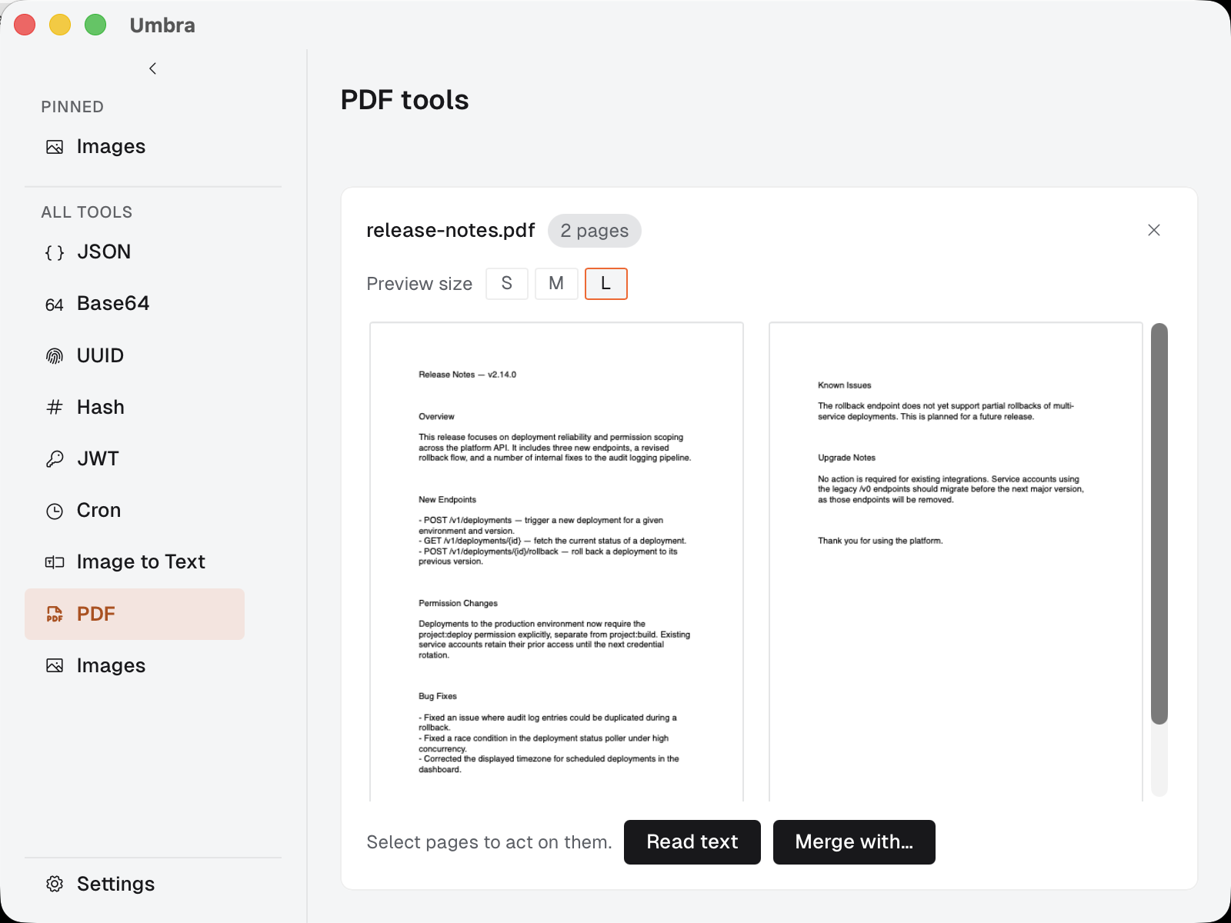Click the release-notes.pdf file name

pos(450,231)
